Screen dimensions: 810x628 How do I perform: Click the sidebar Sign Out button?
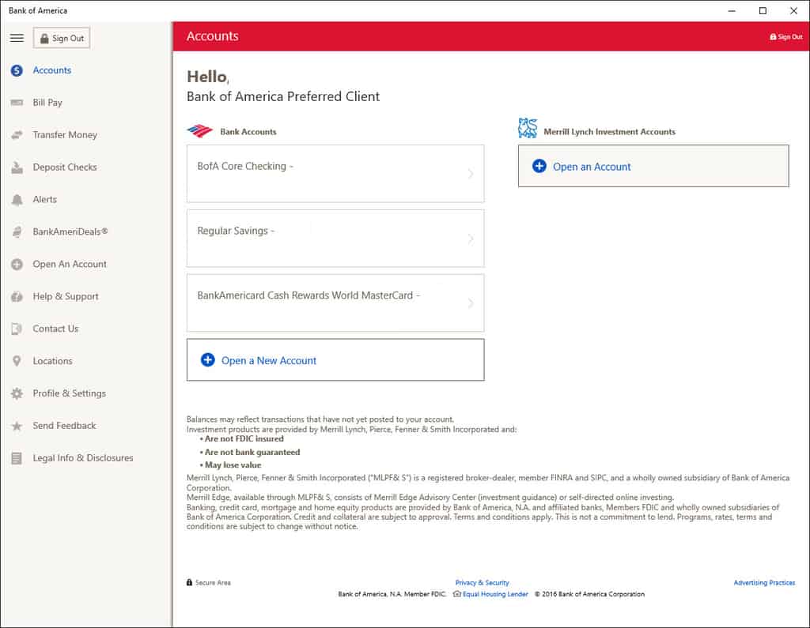click(x=61, y=38)
